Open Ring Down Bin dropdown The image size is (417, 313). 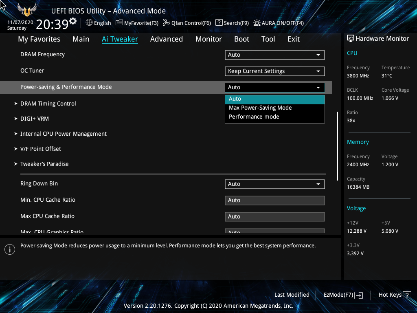tap(275, 184)
